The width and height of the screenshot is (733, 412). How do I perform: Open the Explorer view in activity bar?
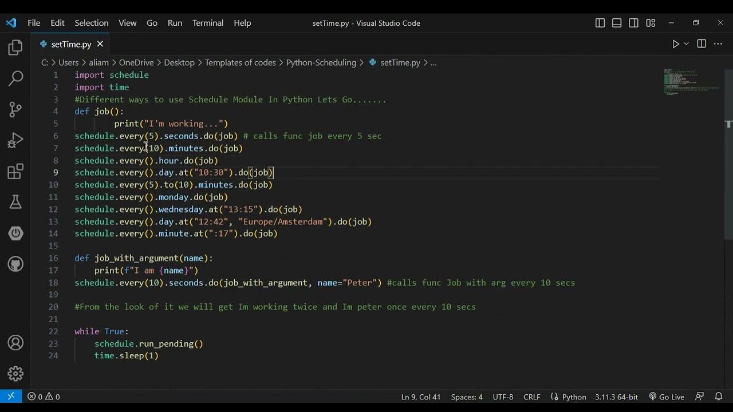[15, 47]
